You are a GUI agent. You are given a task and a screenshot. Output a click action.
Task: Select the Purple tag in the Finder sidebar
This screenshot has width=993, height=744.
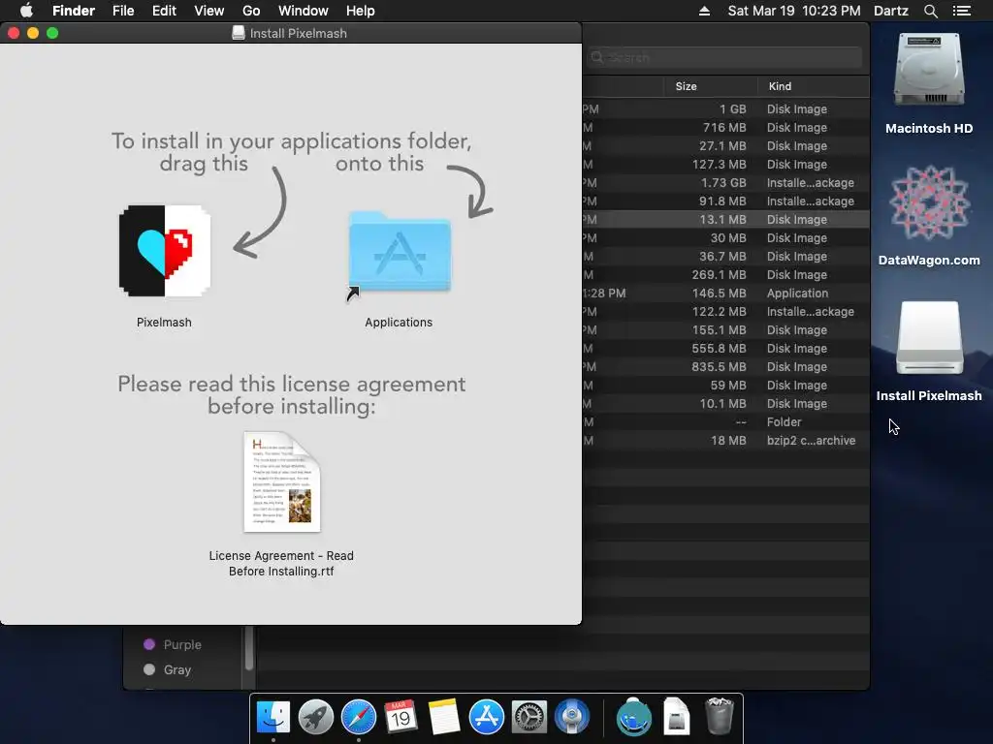[x=173, y=644]
